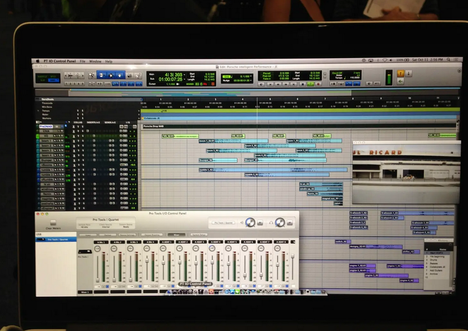Click the PreDNAB track name
This screenshot has width=468, height=331.
46,126
